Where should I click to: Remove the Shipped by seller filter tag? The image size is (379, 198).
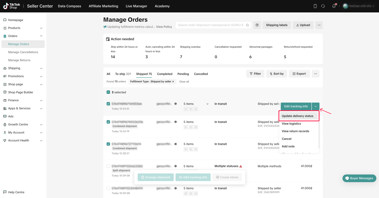pyautogui.click(x=173, y=82)
